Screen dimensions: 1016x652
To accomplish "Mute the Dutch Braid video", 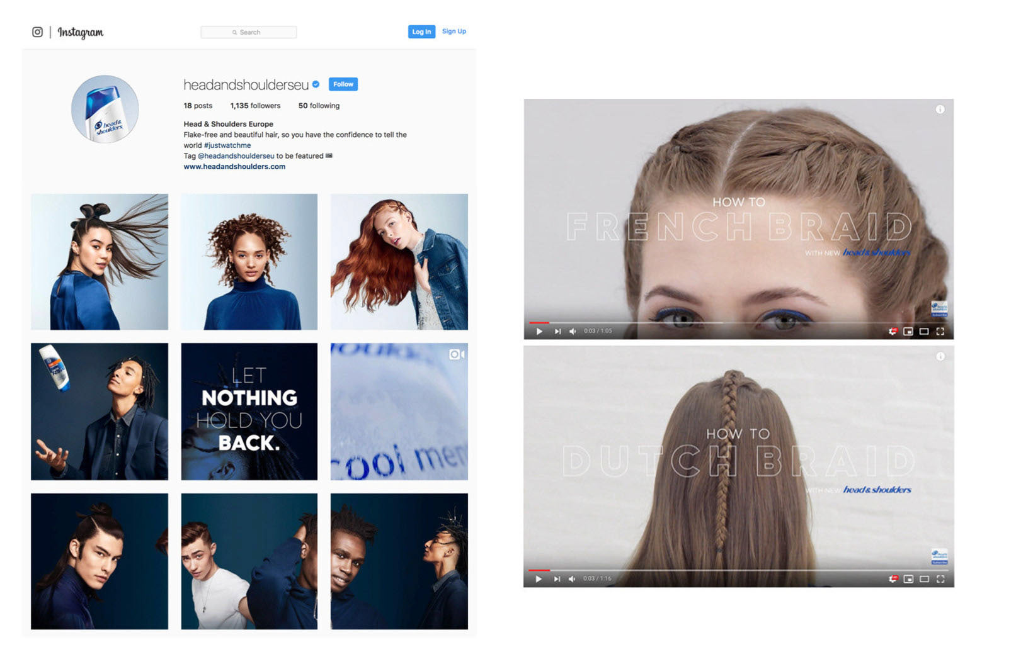I will [572, 579].
